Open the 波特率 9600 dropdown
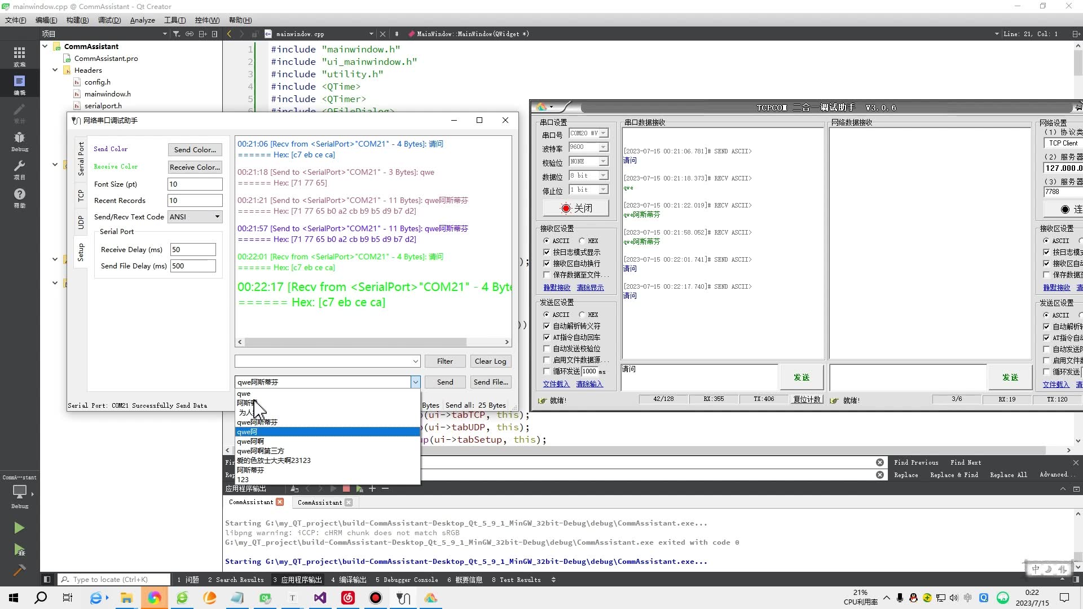The image size is (1083, 609). click(x=603, y=147)
